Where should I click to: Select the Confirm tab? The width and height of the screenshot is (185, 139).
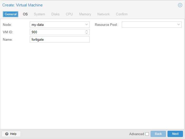[x=122, y=14]
